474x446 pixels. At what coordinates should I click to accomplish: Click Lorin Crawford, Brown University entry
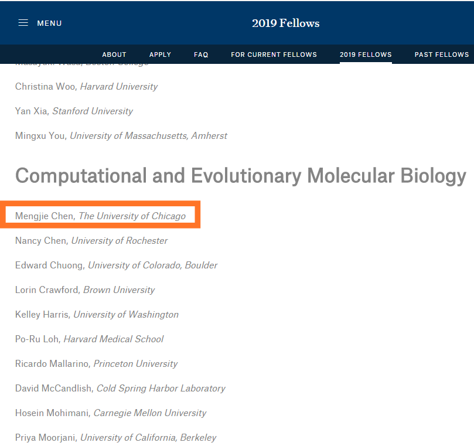(x=85, y=290)
